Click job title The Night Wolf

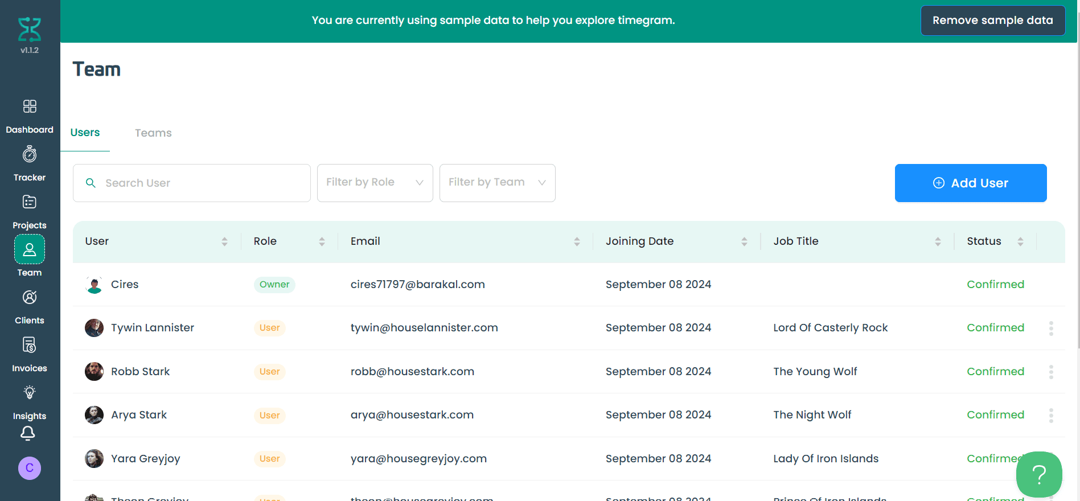pos(812,415)
